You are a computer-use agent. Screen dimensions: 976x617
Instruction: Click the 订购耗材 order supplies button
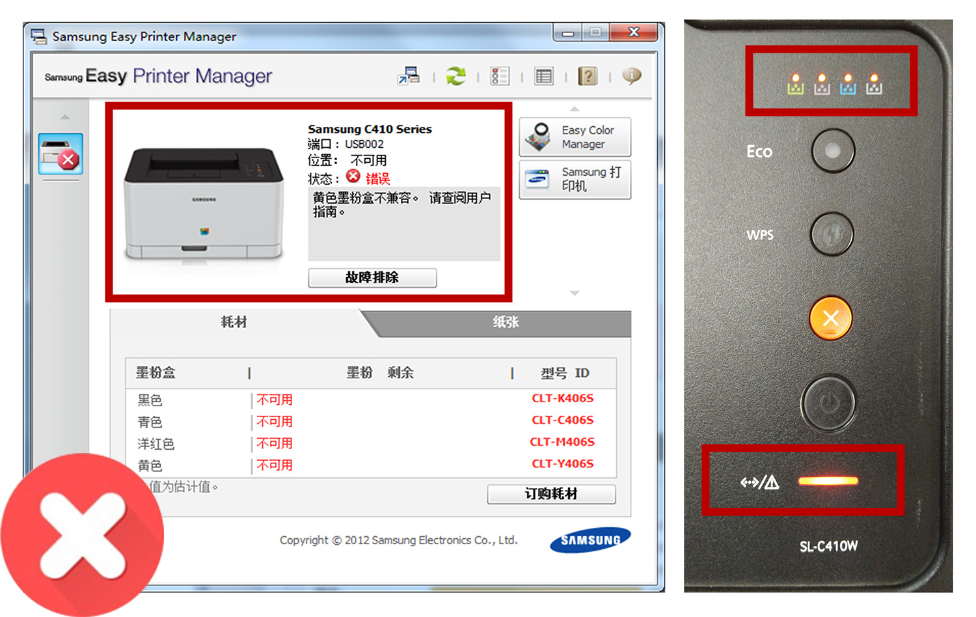pyautogui.click(x=551, y=494)
